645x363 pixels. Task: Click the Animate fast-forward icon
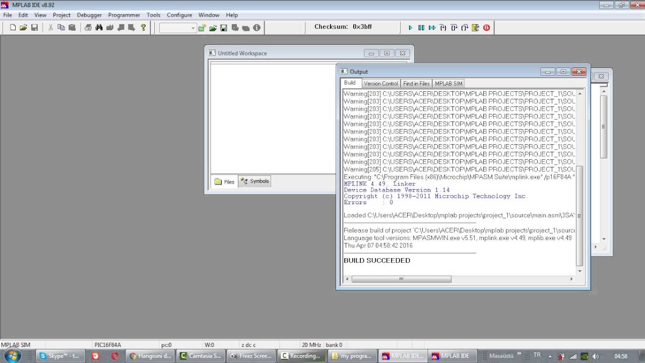point(432,28)
